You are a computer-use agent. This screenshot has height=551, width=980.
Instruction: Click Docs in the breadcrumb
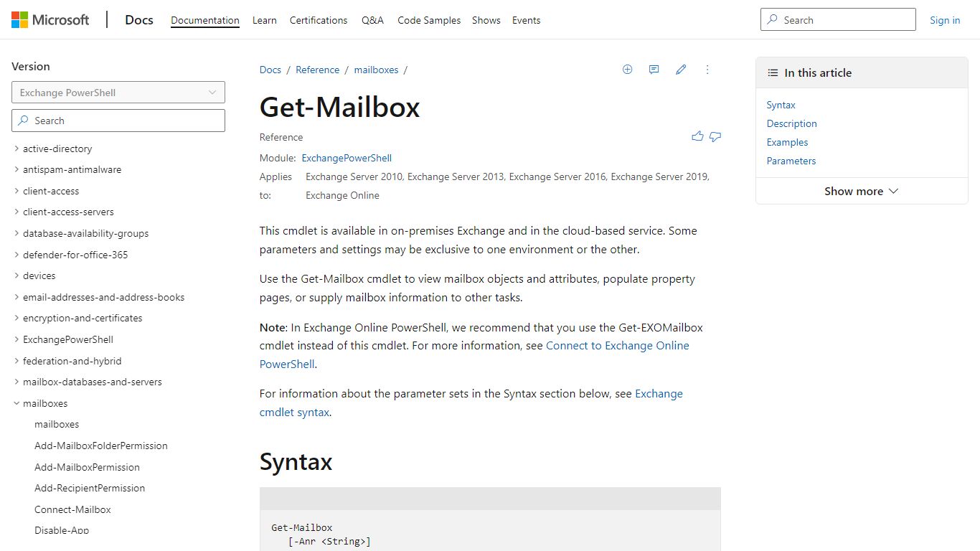point(270,70)
